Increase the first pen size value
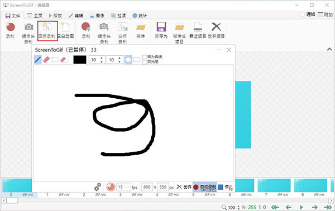335x211 pixels. coord(102,57)
